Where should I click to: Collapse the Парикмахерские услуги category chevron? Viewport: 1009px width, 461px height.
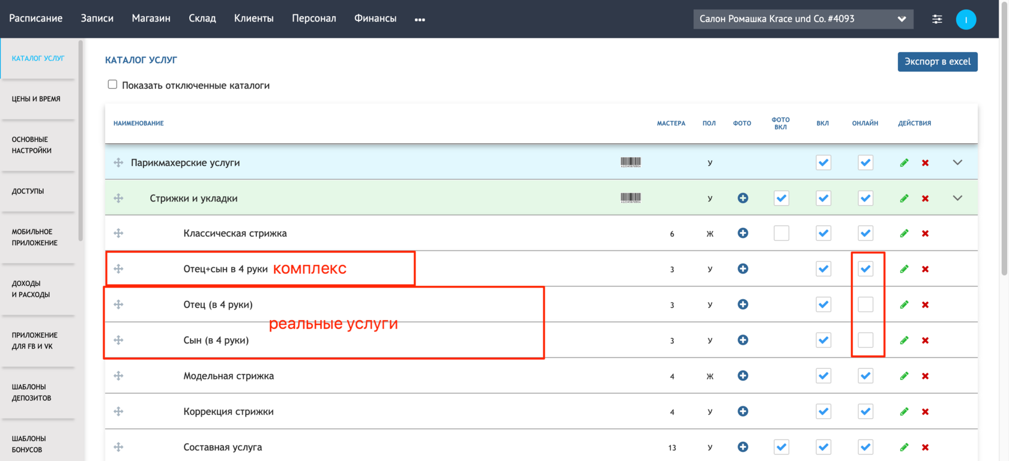click(957, 162)
